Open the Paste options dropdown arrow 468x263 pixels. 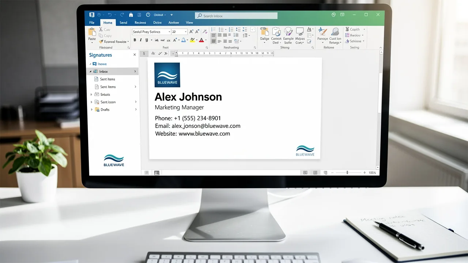pos(92,42)
